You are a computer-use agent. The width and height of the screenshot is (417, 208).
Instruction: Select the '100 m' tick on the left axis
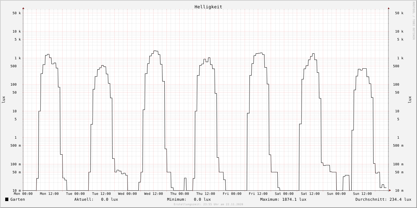(16, 164)
